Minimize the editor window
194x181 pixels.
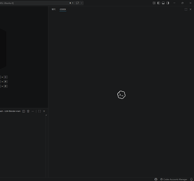(175, 3)
